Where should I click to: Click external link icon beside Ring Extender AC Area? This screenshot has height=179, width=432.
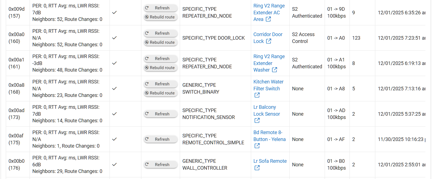[x=268, y=19]
